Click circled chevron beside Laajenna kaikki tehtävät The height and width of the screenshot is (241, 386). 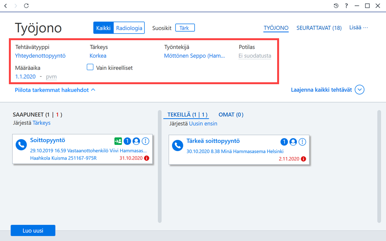360,90
